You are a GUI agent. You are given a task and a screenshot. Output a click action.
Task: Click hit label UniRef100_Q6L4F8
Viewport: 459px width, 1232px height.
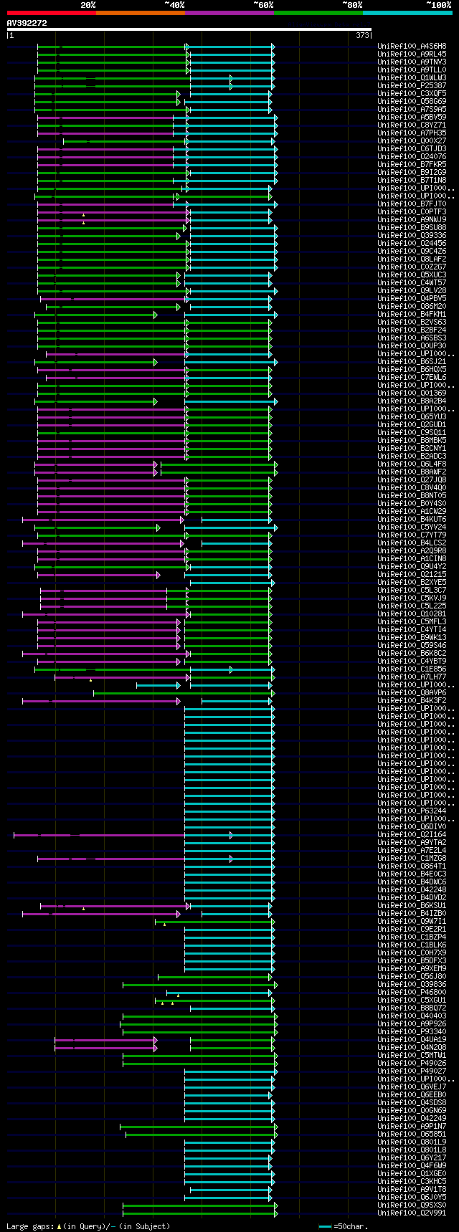coord(412,464)
